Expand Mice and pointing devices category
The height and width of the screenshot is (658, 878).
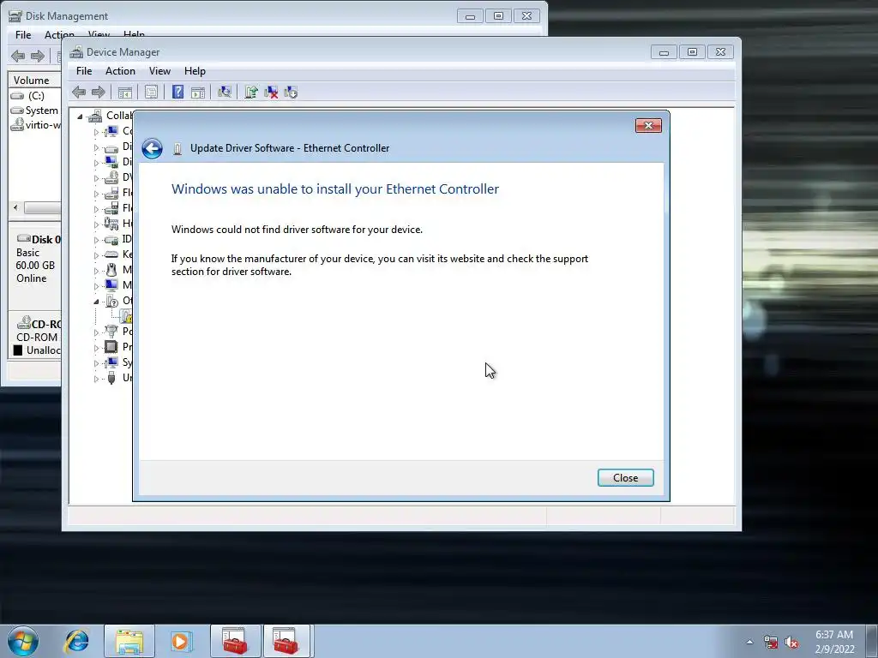pos(96,271)
